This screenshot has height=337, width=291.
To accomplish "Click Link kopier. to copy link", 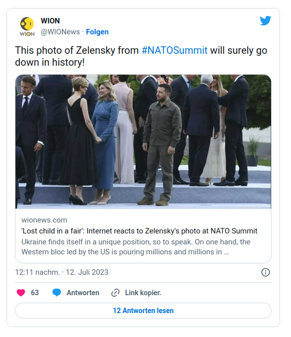I will click(x=143, y=293).
